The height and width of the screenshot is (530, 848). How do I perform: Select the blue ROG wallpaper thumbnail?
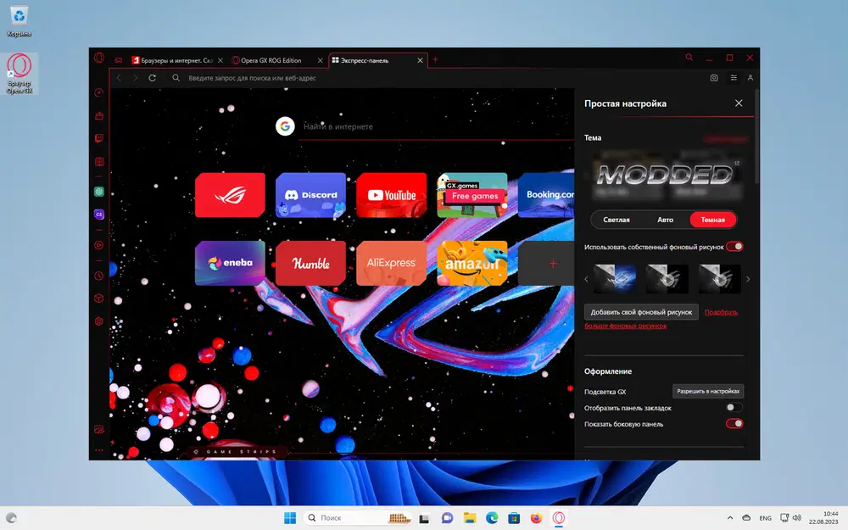point(615,279)
